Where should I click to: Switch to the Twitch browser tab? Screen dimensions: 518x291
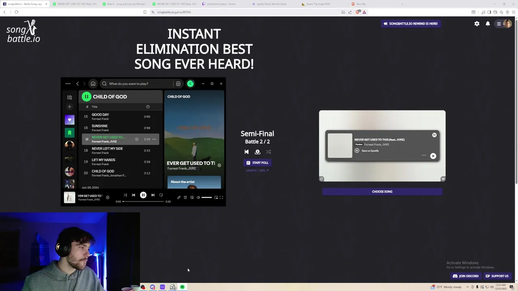[221, 4]
